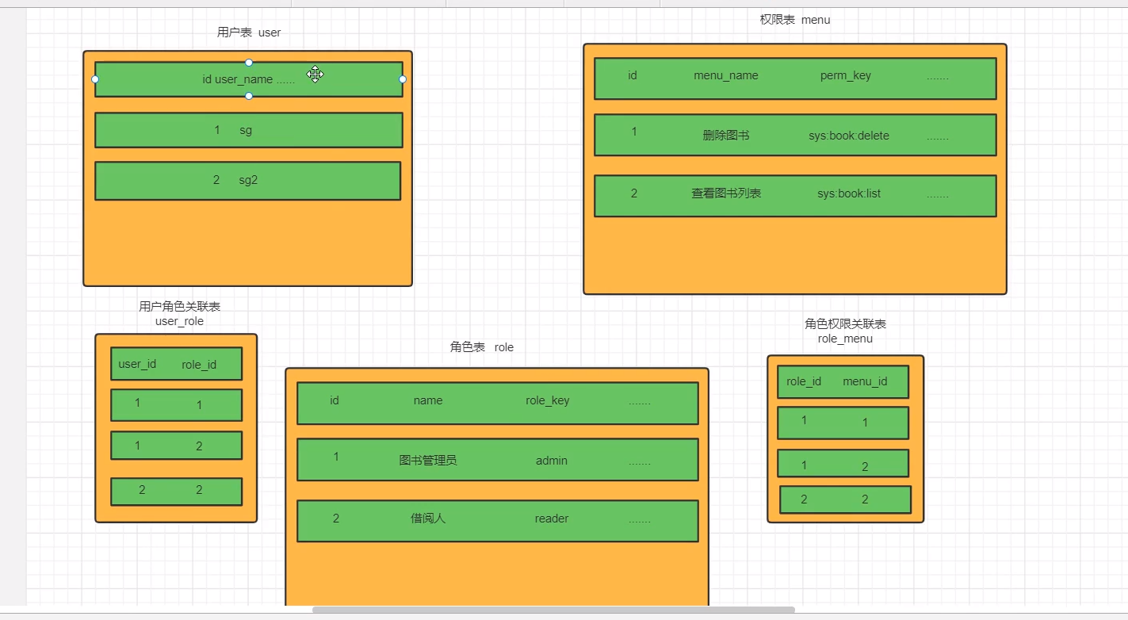Click the 角色表 role title label

click(481, 347)
